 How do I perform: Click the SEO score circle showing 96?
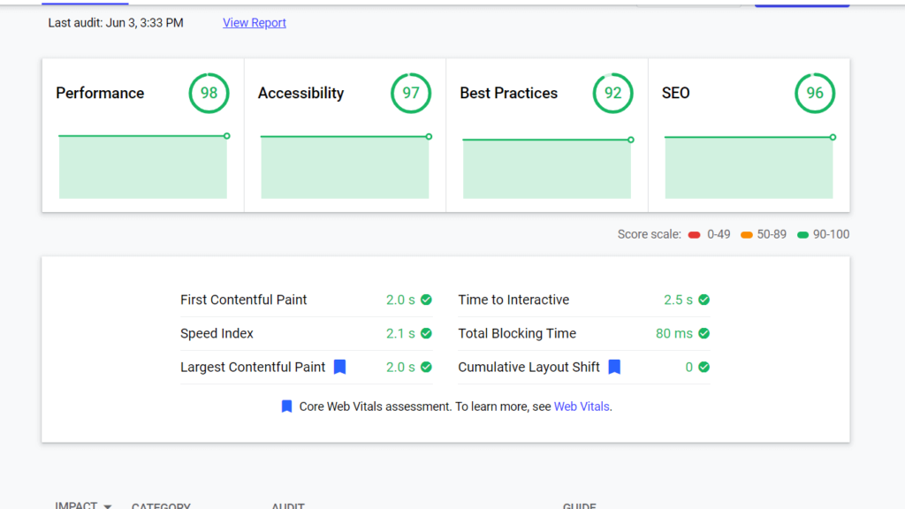pyautogui.click(x=815, y=93)
